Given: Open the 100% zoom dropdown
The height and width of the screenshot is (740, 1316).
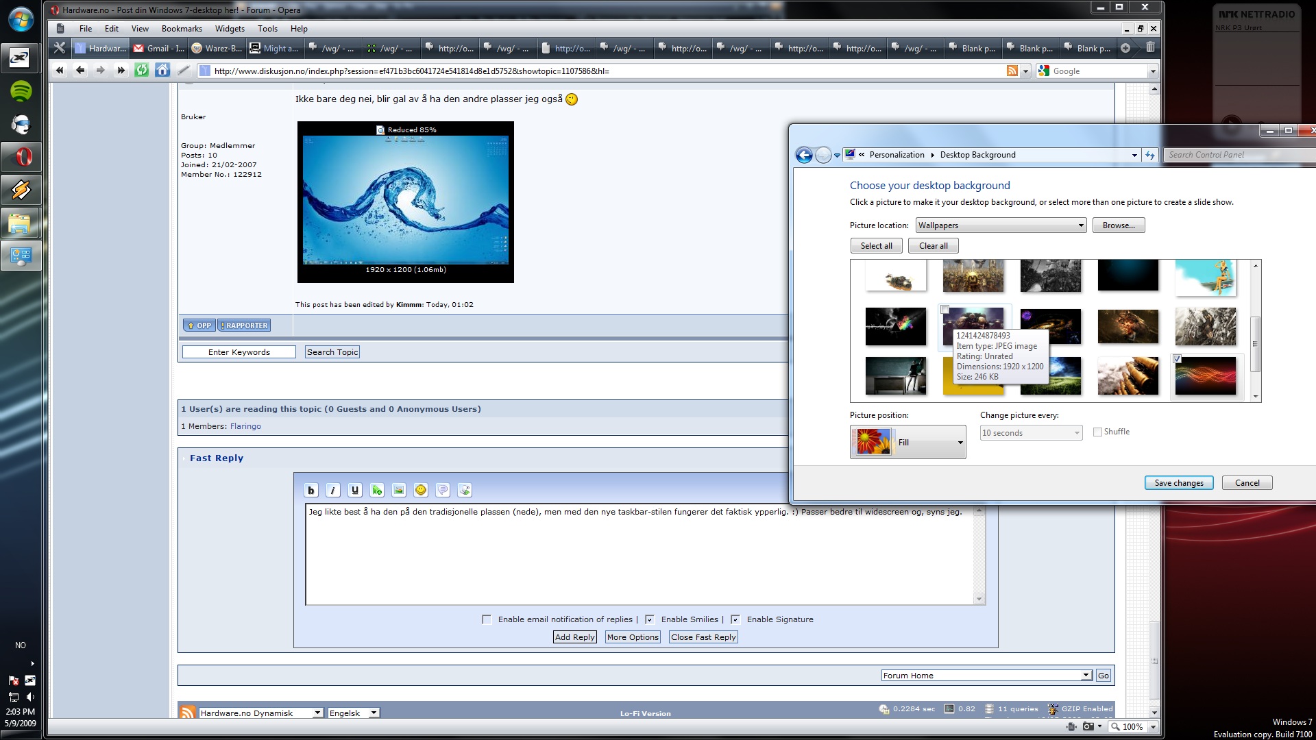Looking at the screenshot, I should [1153, 727].
